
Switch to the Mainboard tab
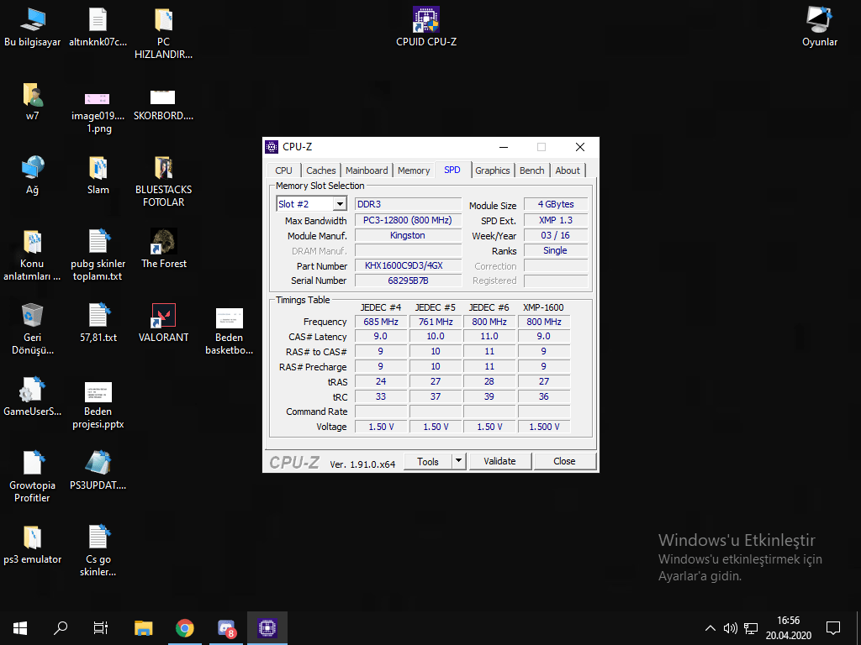coord(367,170)
